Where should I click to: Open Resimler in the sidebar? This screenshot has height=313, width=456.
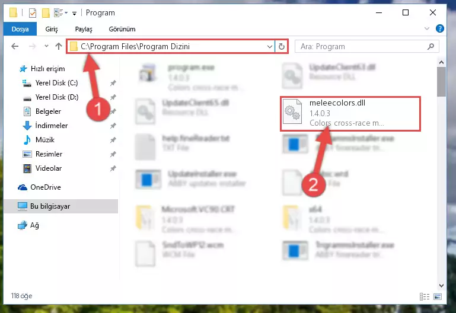43,154
